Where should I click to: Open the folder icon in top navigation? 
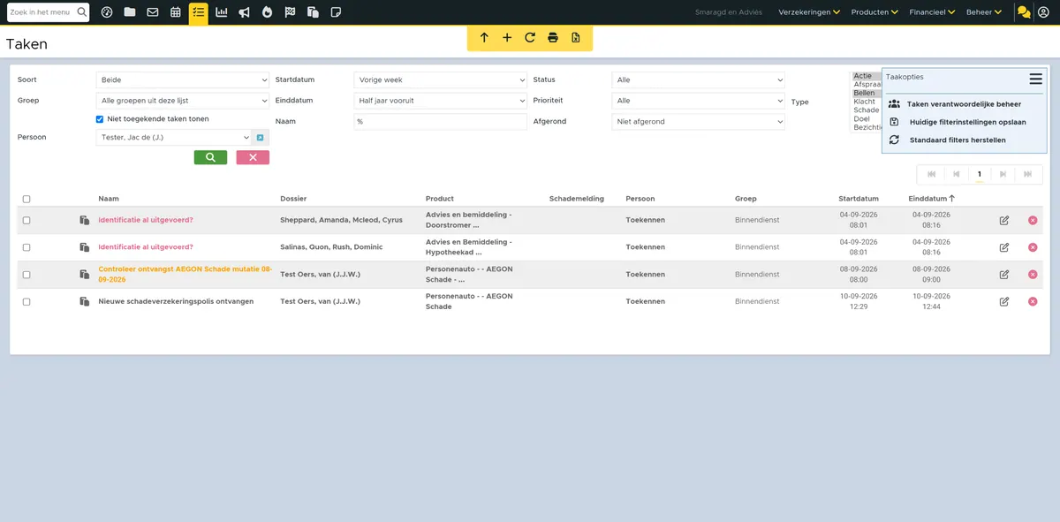tap(130, 12)
